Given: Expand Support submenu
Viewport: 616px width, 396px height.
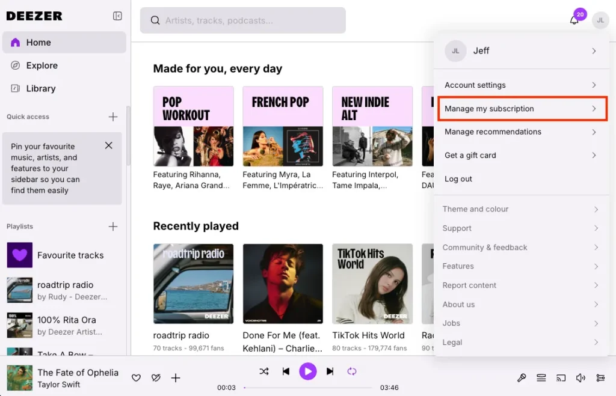Looking at the screenshot, I should point(522,228).
